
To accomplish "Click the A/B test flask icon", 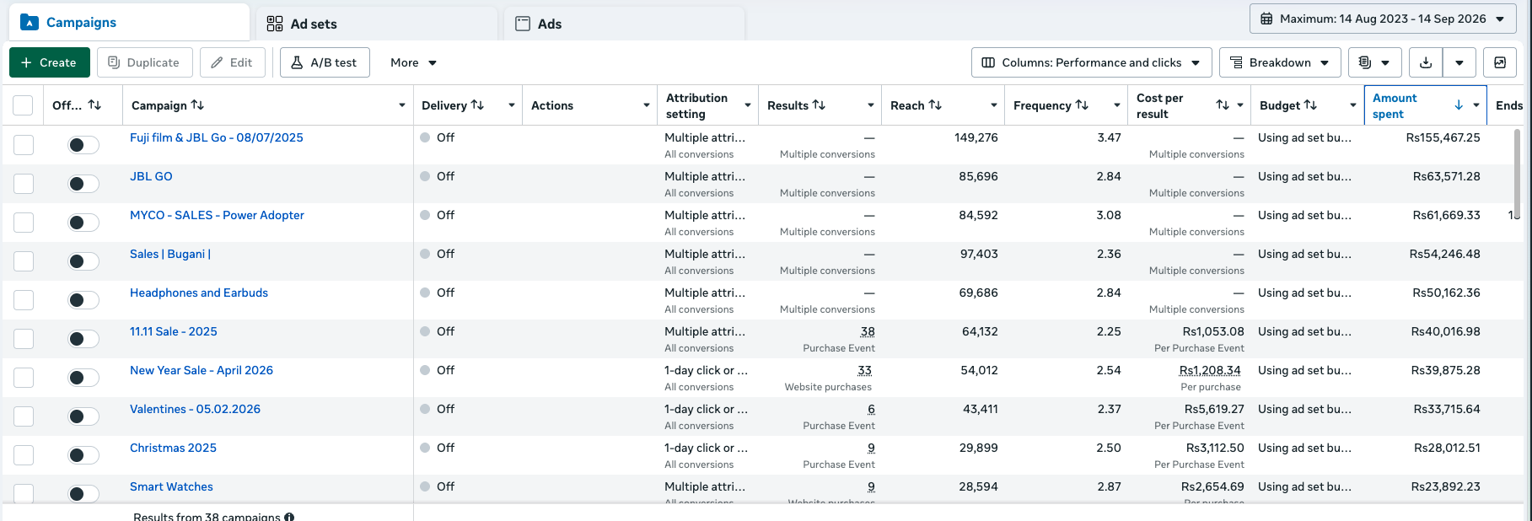I will coord(297,62).
